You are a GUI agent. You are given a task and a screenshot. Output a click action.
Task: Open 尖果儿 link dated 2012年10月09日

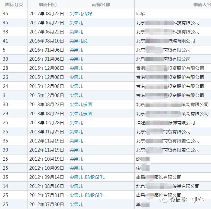[76, 168]
